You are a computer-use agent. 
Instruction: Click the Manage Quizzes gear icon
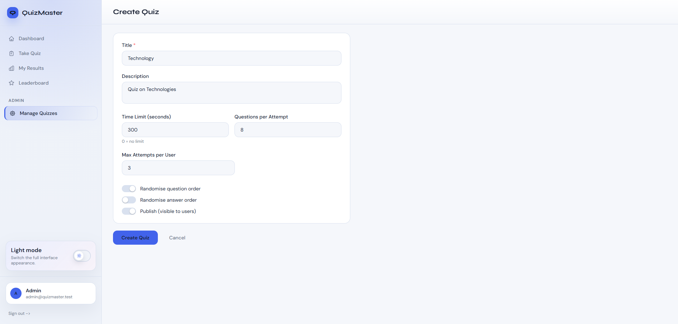point(13,114)
